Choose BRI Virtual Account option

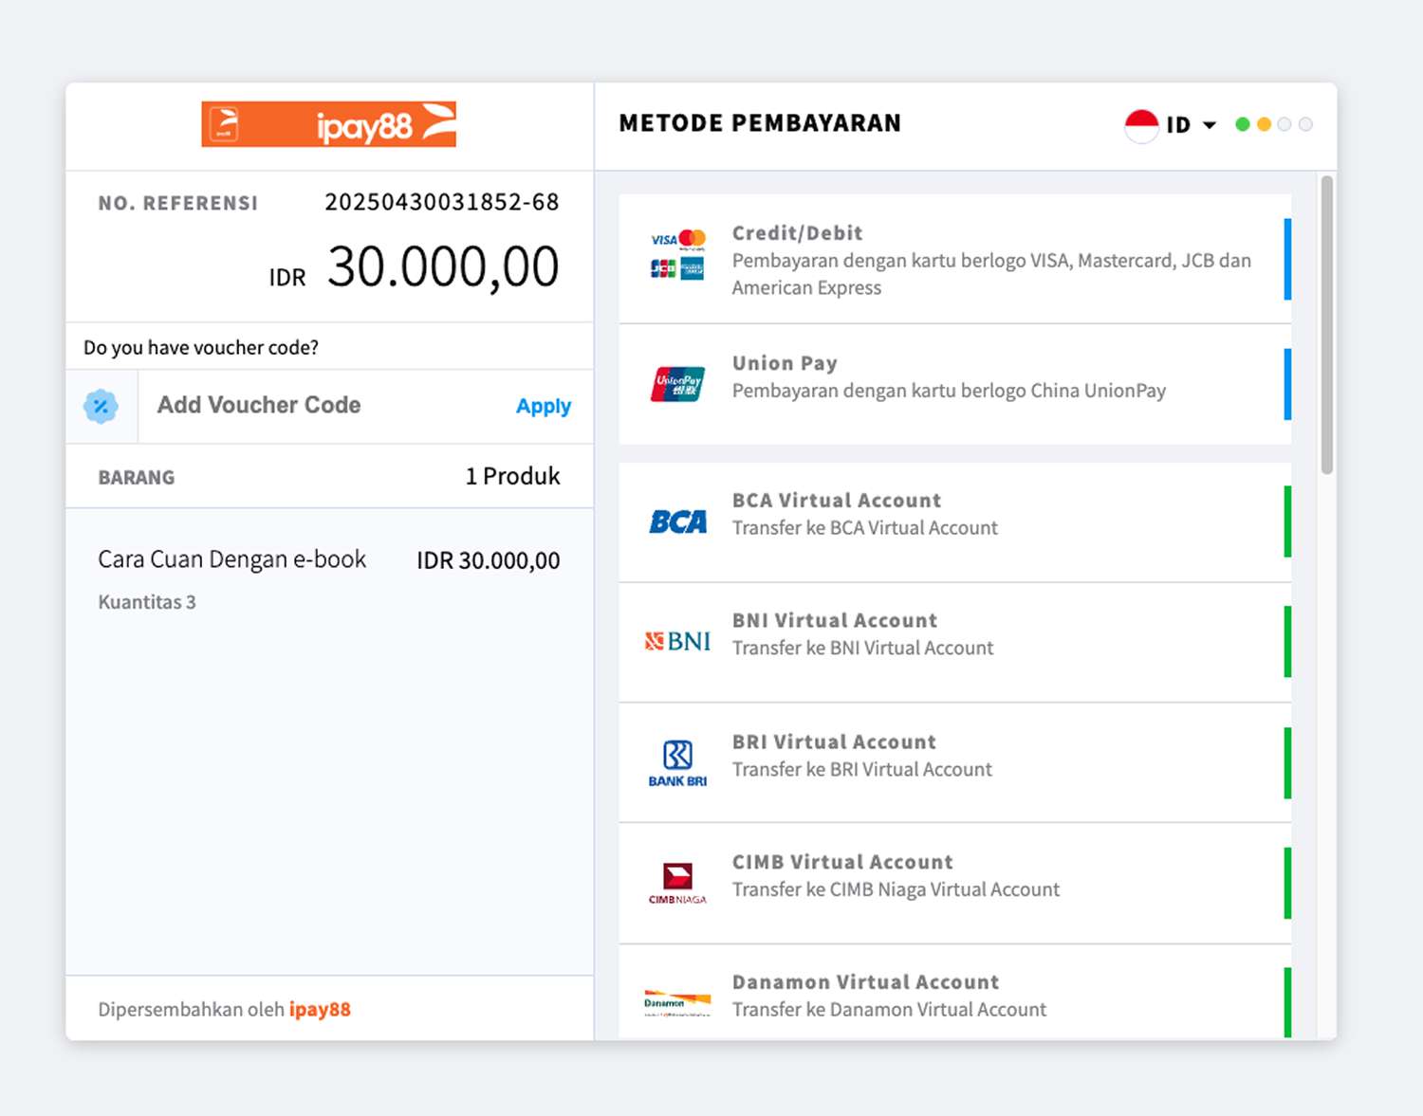[x=954, y=763]
